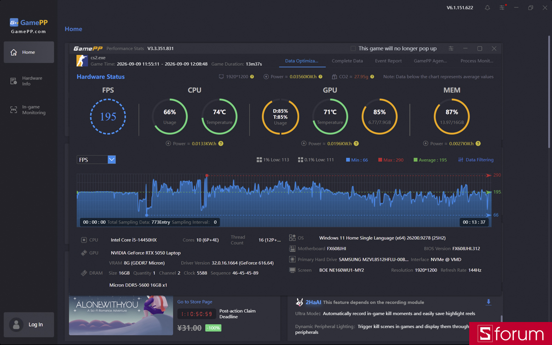This screenshot has height=345, width=552.
Task: Open the notifications bell icon
Action: tap(487, 8)
